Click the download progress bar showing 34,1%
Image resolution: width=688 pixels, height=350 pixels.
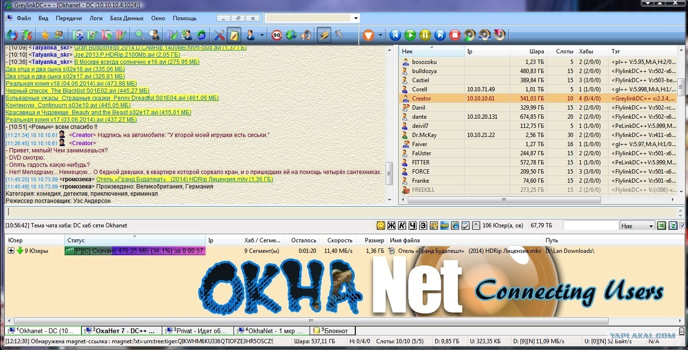click(x=135, y=250)
